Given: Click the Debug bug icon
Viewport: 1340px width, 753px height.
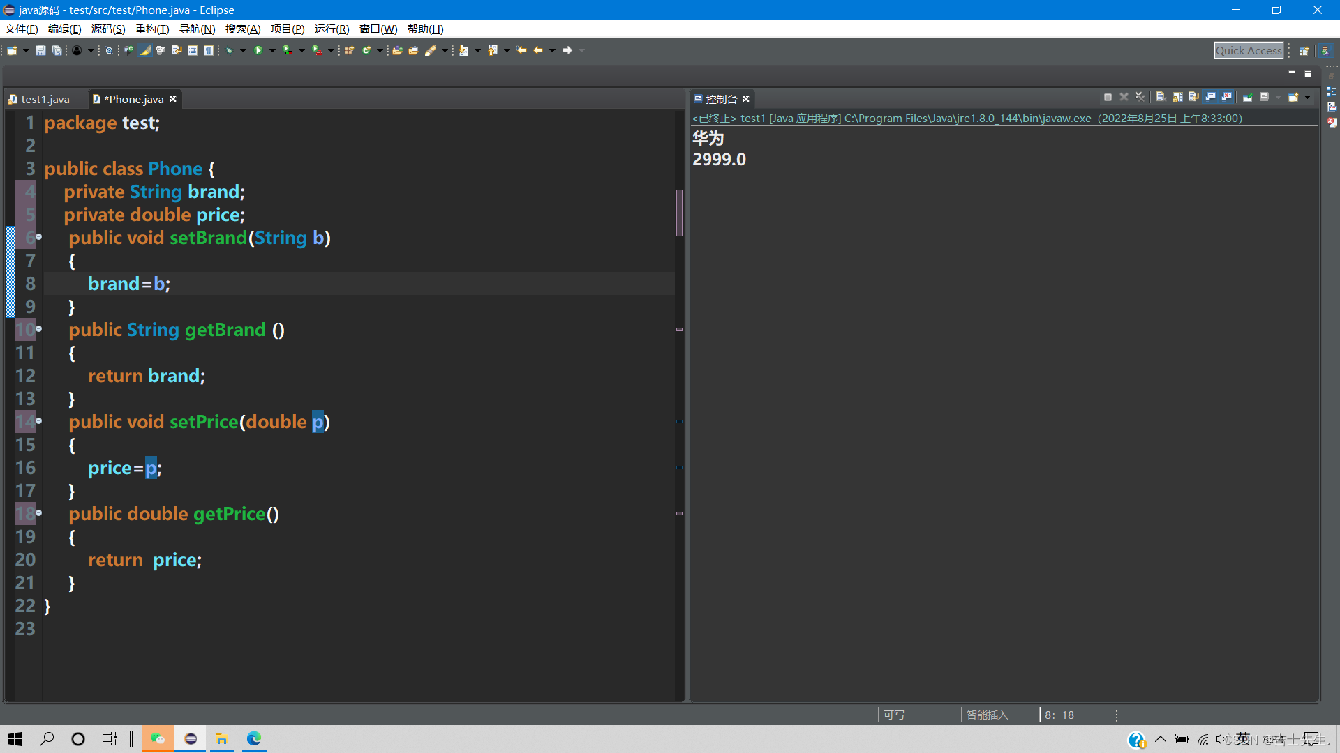Looking at the screenshot, I should click(229, 50).
